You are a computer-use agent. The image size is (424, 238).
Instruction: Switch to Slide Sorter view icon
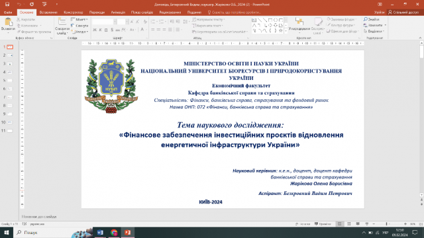pos(349,223)
